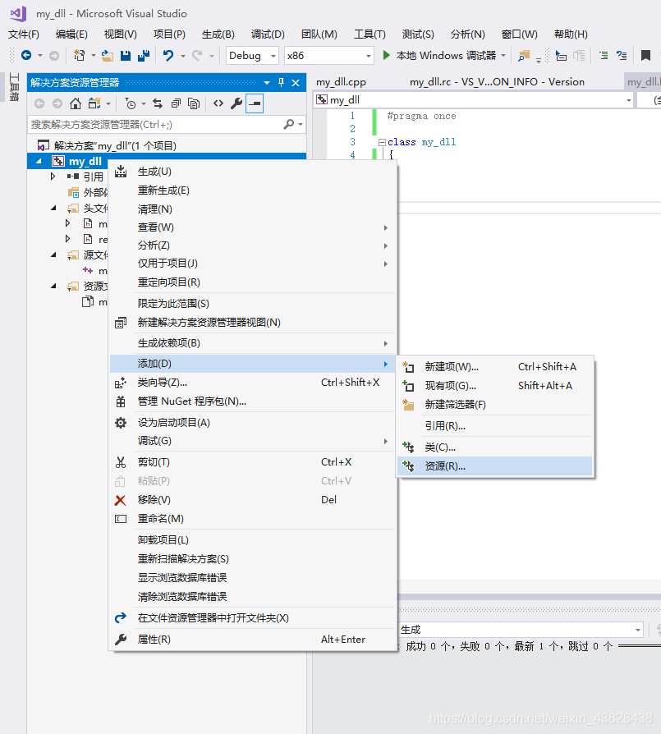The width and height of the screenshot is (661, 734).
Task: Click the Collapse All icon in Solution Explorer
Action: point(176,103)
